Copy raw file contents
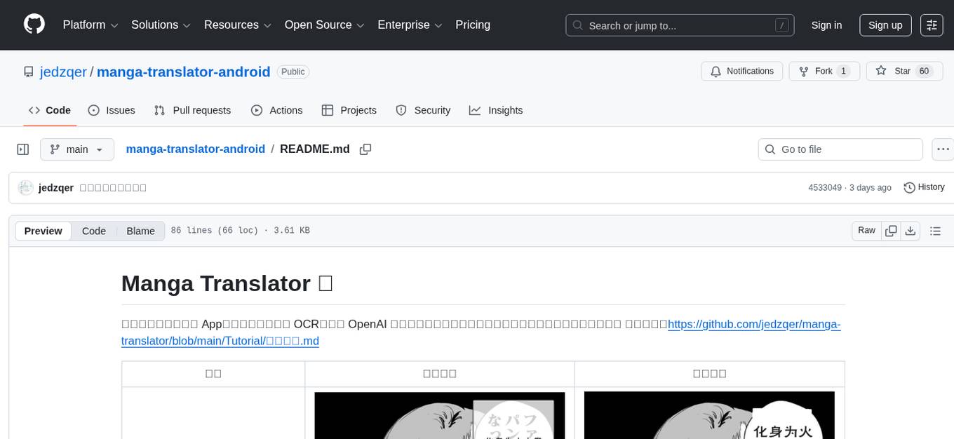 point(892,231)
